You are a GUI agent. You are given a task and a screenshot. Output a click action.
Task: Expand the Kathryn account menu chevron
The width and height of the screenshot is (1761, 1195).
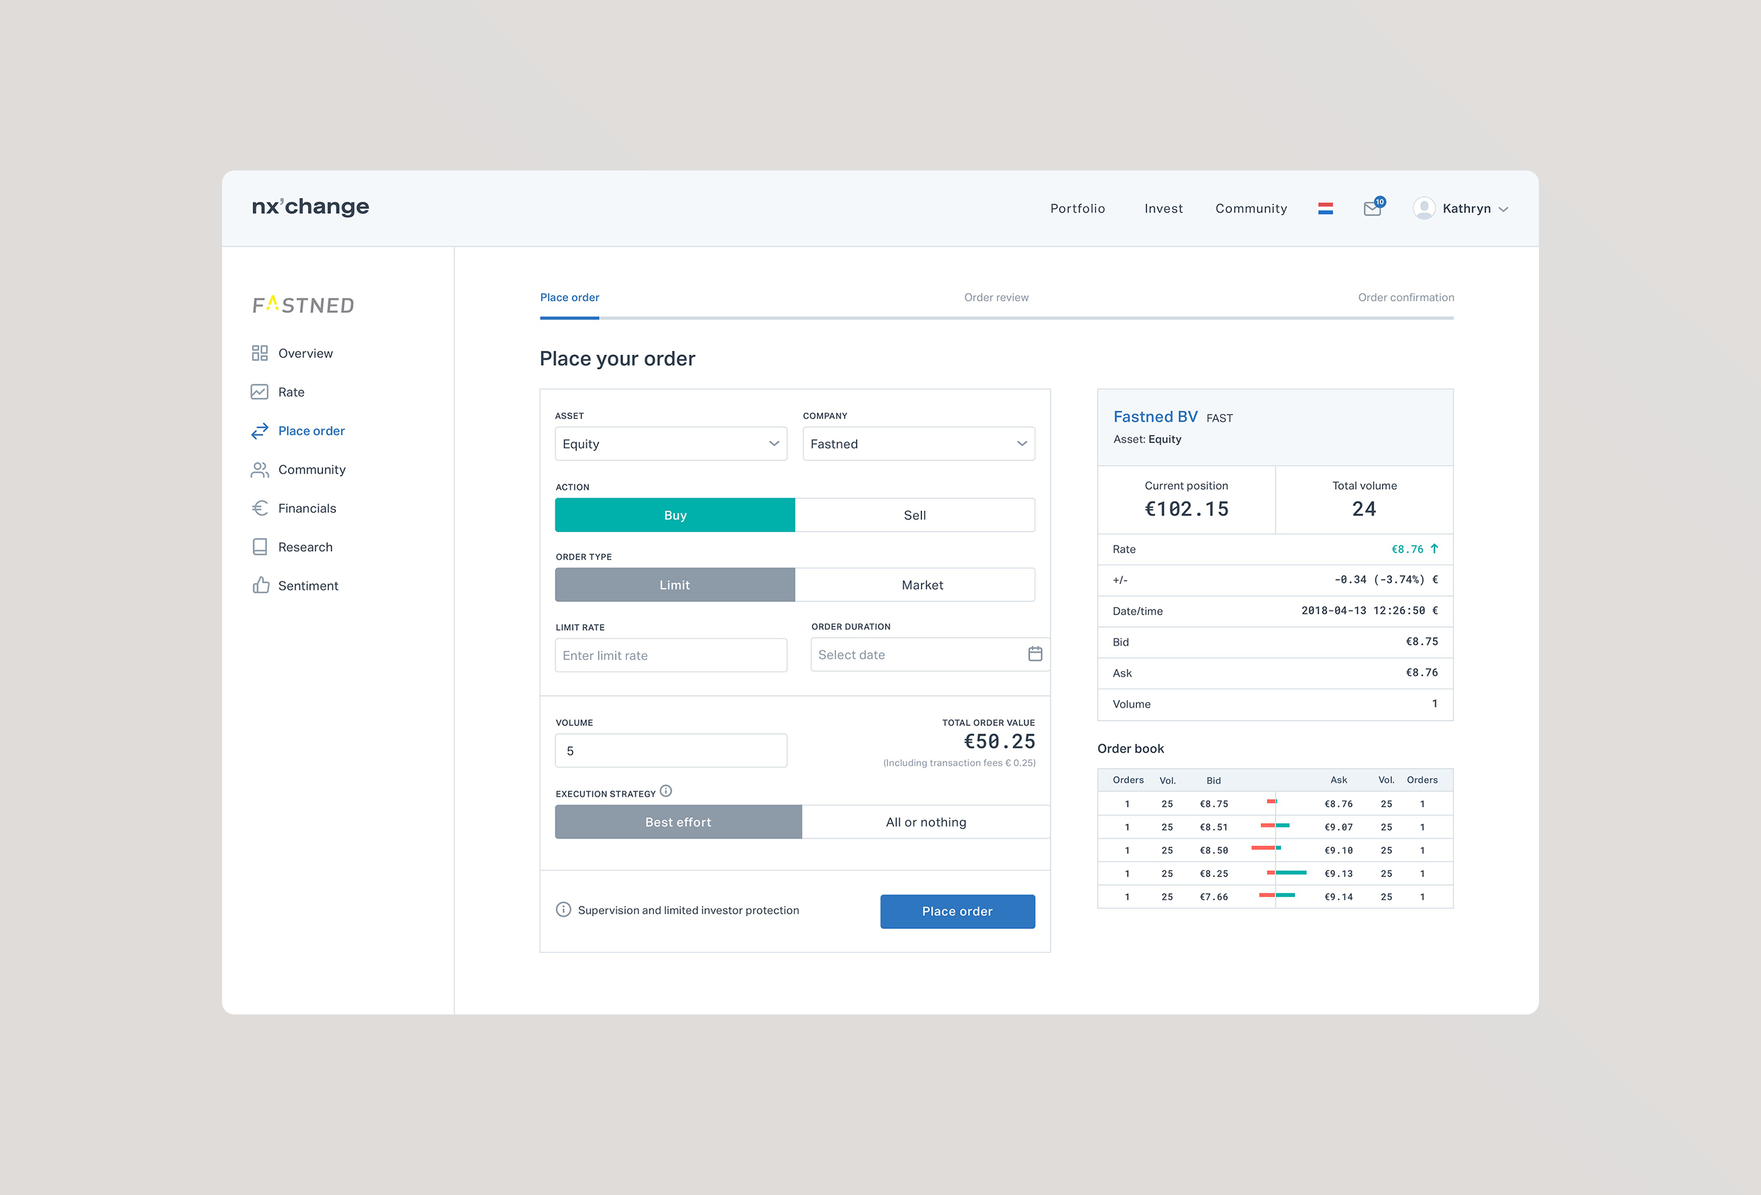(x=1503, y=210)
